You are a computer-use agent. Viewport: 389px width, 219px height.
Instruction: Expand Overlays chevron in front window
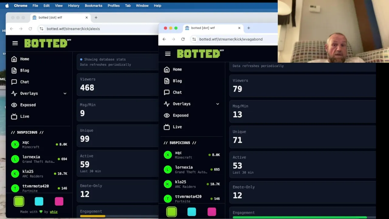point(218,104)
